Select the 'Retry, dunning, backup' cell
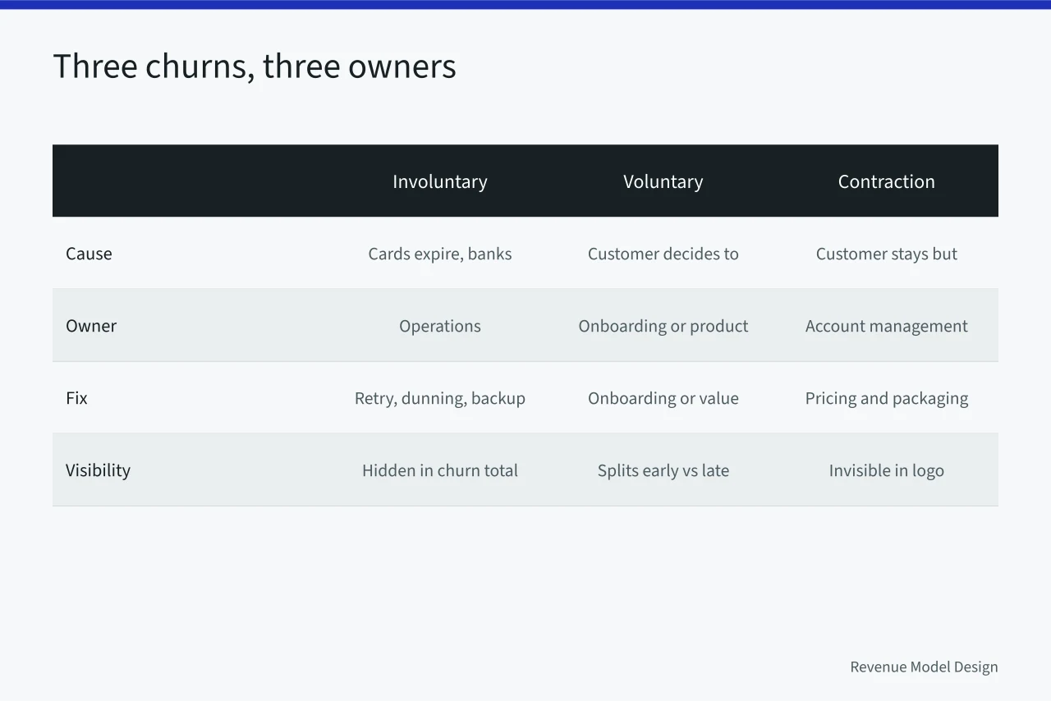The height and width of the screenshot is (701, 1051). pyautogui.click(x=440, y=398)
